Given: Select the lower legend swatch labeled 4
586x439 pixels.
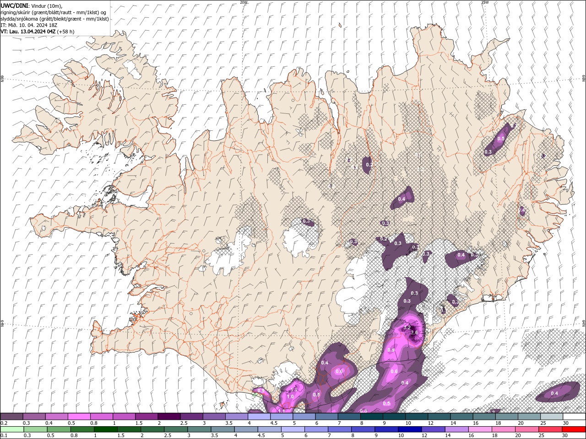Looking at the screenshot, I should 245,429.
